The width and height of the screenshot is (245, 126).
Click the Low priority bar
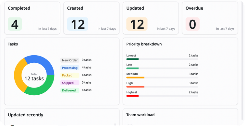point(162,68)
